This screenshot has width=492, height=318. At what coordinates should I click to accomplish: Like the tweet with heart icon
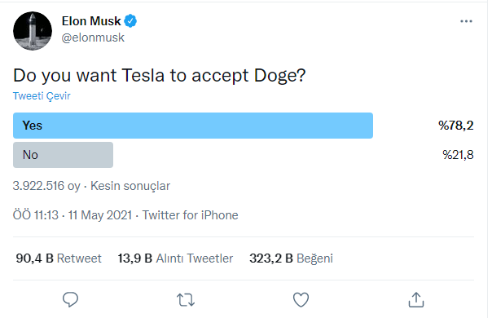pos(301,300)
